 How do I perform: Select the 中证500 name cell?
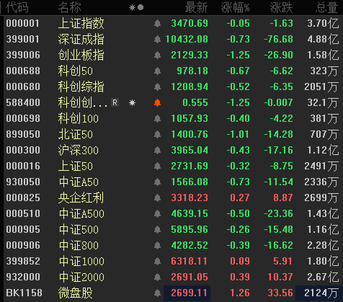coord(79,230)
